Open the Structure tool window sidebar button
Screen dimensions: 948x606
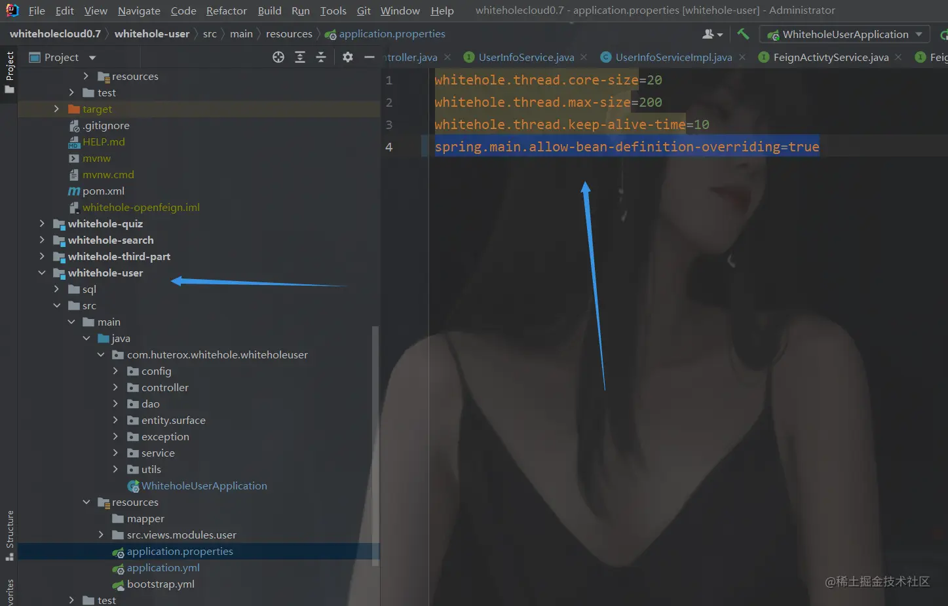[x=9, y=535]
